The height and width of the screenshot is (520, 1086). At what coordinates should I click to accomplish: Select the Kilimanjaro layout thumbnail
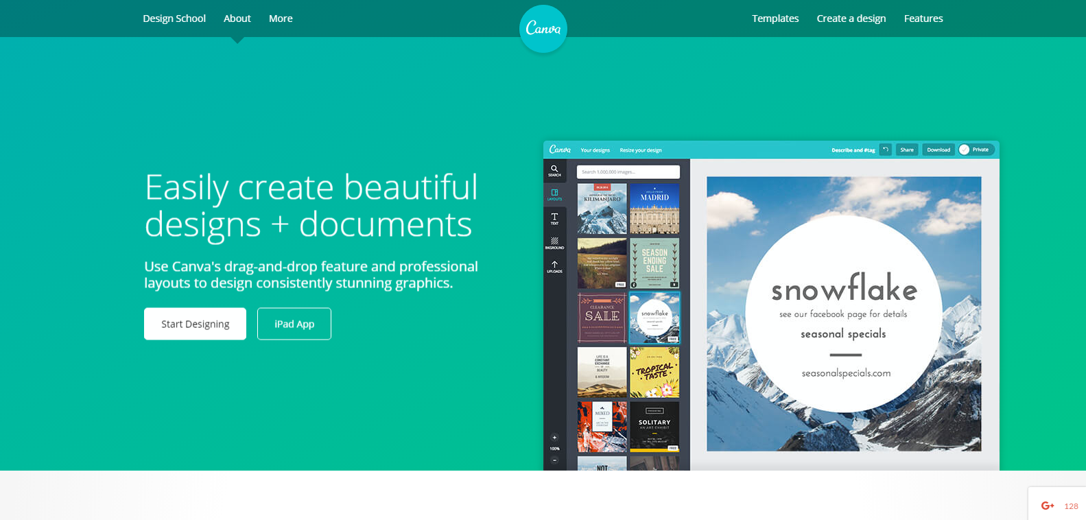click(602, 209)
